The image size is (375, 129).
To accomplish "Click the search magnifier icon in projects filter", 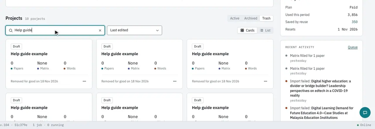I will coord(11,30).
